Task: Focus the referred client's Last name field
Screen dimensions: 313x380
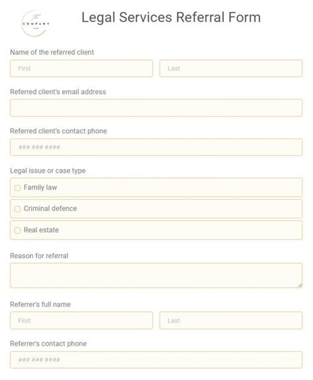Action: point(230,69)
